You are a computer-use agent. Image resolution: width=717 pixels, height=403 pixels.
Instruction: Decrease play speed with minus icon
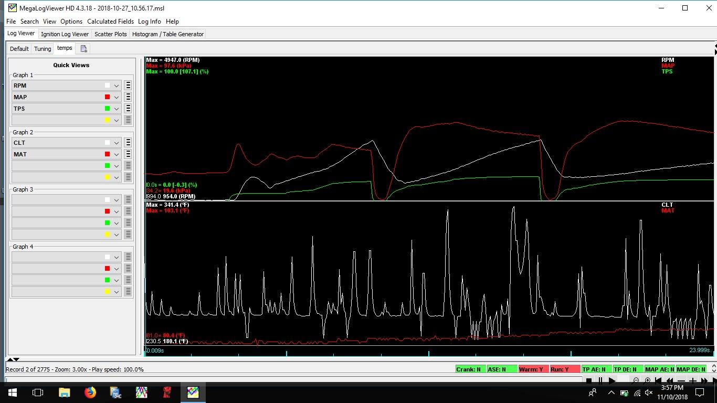point(681,381)
